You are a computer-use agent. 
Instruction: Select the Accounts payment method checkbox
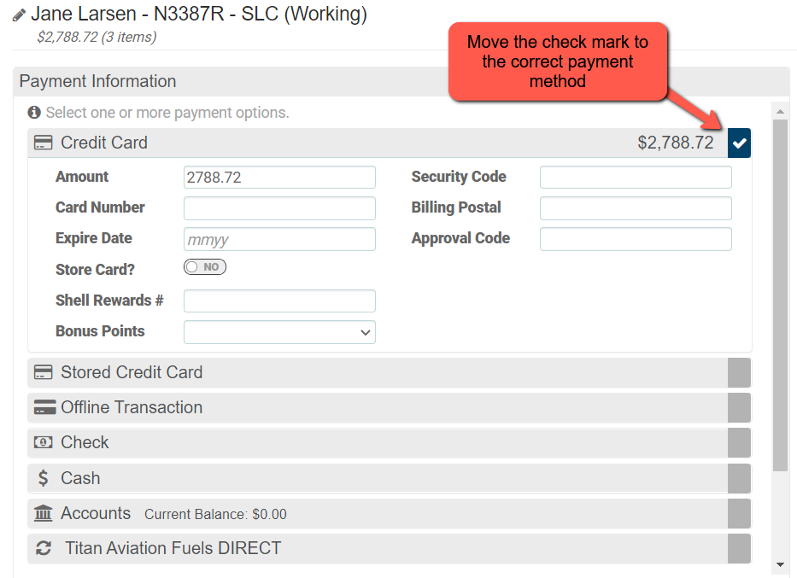click(x=739, y=513)
